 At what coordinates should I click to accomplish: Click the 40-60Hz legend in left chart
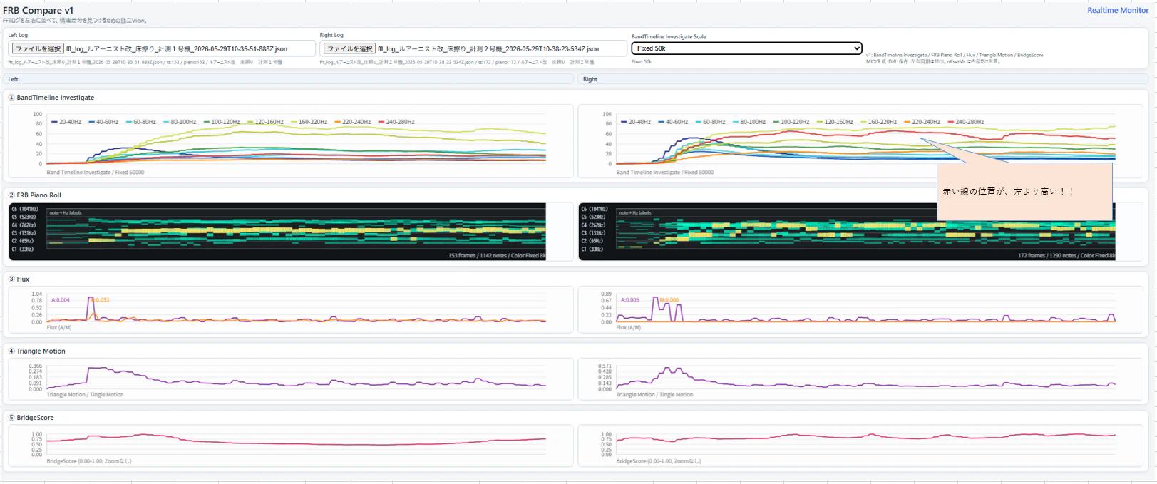(103, 122)
